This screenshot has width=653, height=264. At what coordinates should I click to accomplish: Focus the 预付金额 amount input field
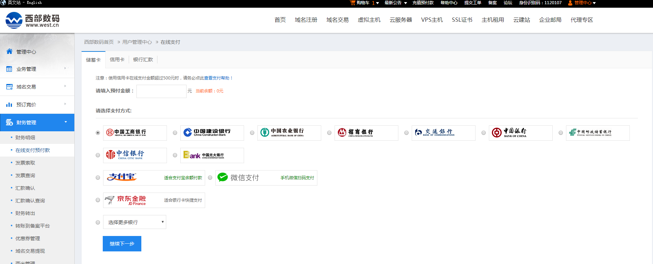(x=161, y=91)
